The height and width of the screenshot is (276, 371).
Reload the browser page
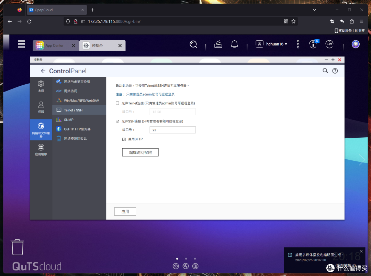29,22
